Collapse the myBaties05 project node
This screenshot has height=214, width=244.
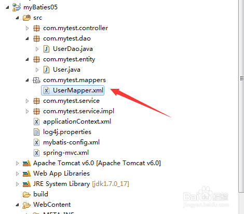(7, 7)
